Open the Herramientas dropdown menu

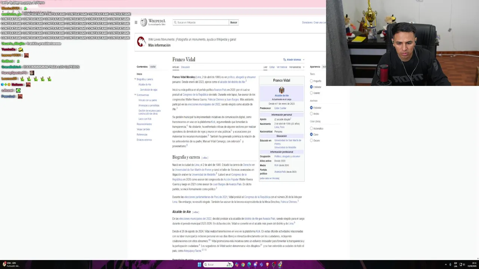click(296, 67)
